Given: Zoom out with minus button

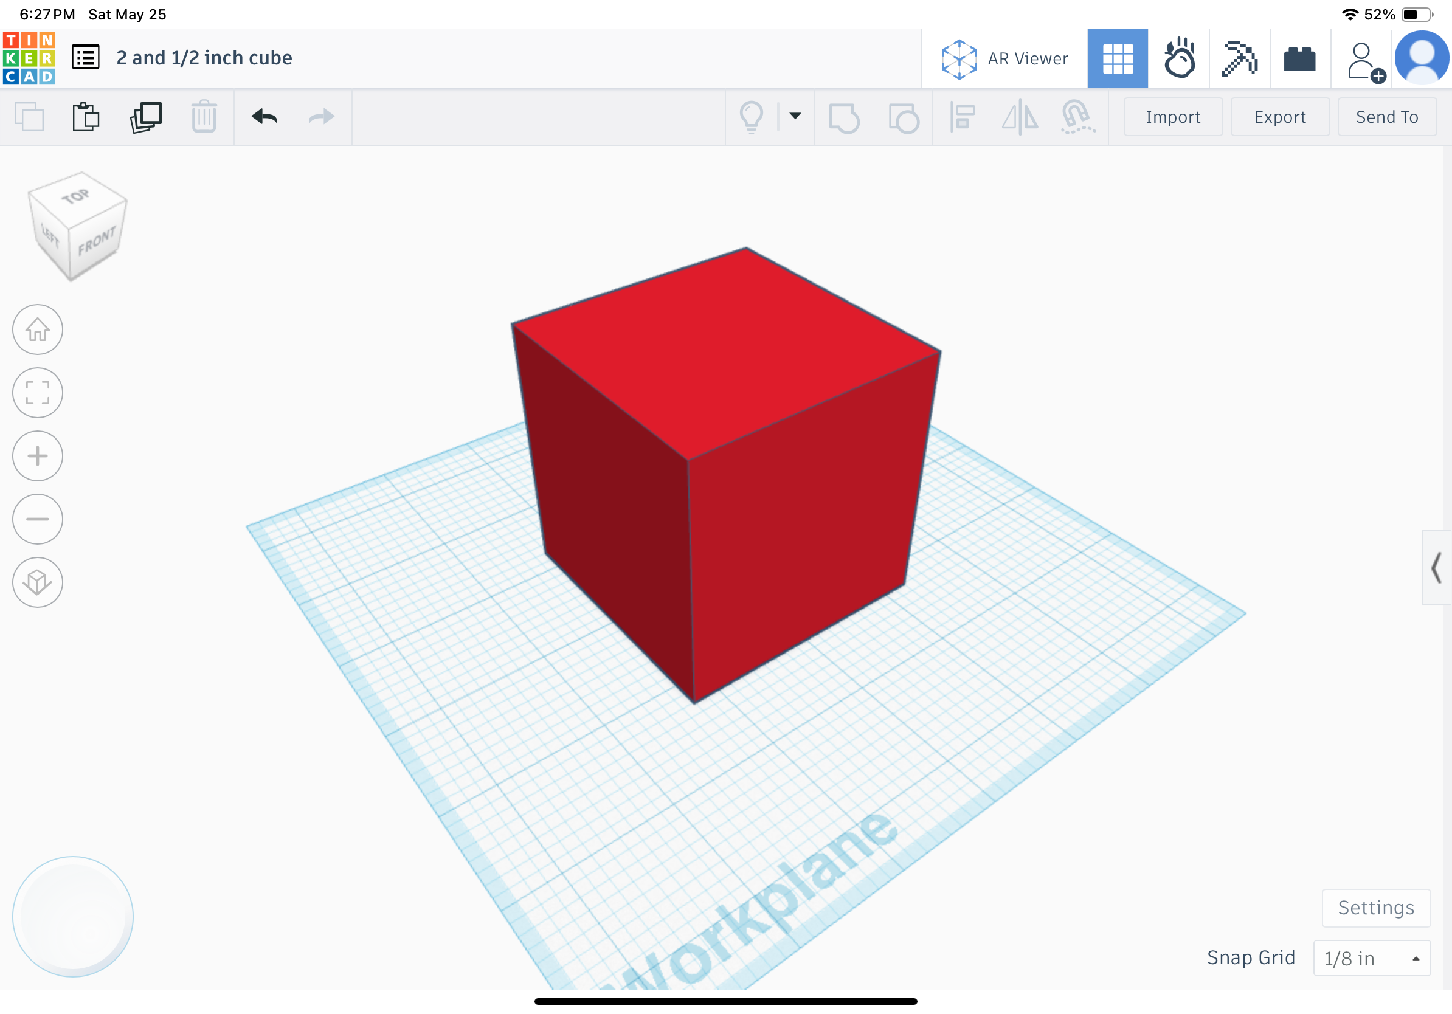Looking at the screenshot, I should click(x=38, y=519).
